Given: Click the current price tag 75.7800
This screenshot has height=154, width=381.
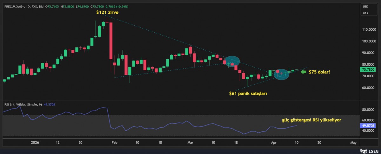Looking at the screenshot, I should pyautogui.click(x=368, y=70).
